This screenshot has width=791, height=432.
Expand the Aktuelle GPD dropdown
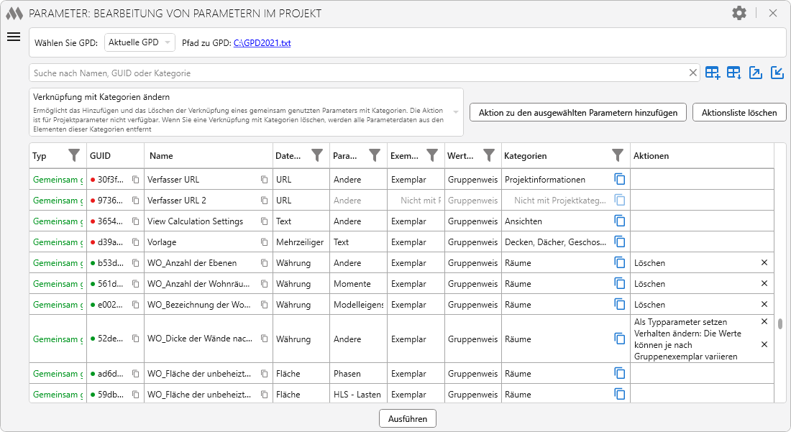[140, 42]
